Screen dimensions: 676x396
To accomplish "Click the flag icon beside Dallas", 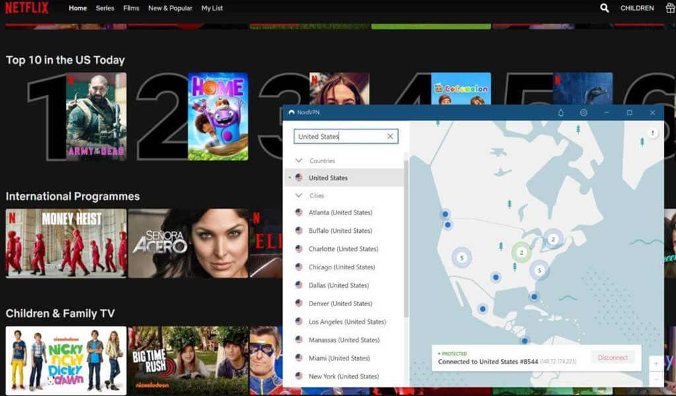I will [x=299, y=285].
